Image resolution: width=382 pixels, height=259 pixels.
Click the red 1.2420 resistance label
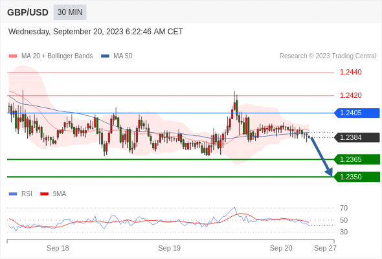coord(350,95)
